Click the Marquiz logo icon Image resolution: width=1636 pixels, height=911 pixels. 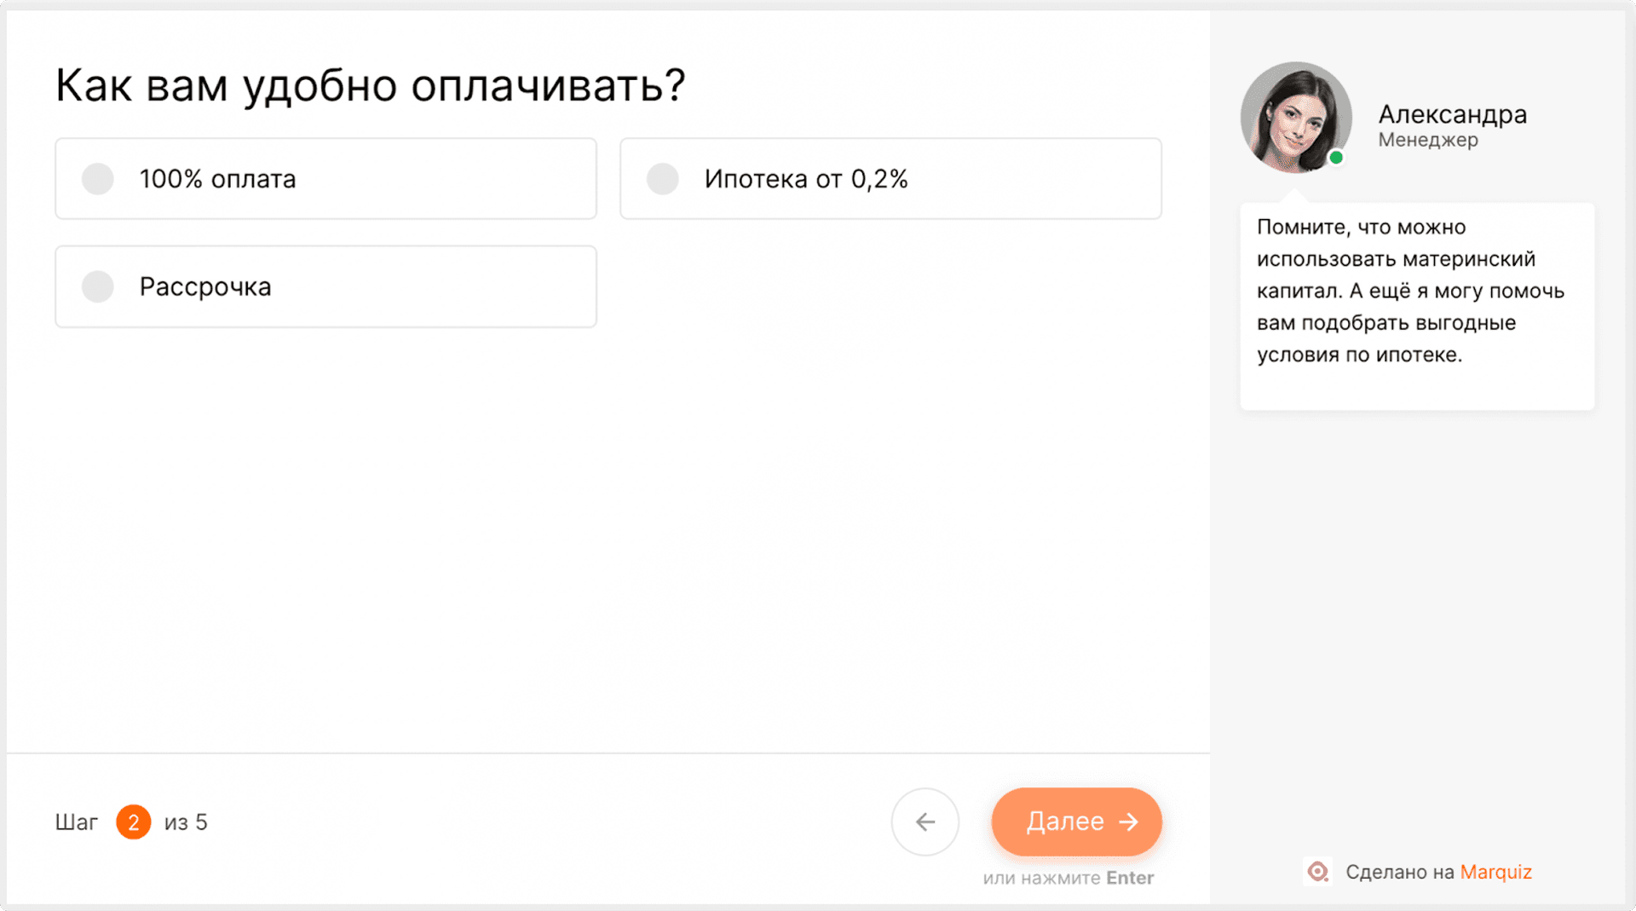coord(1318,872)
